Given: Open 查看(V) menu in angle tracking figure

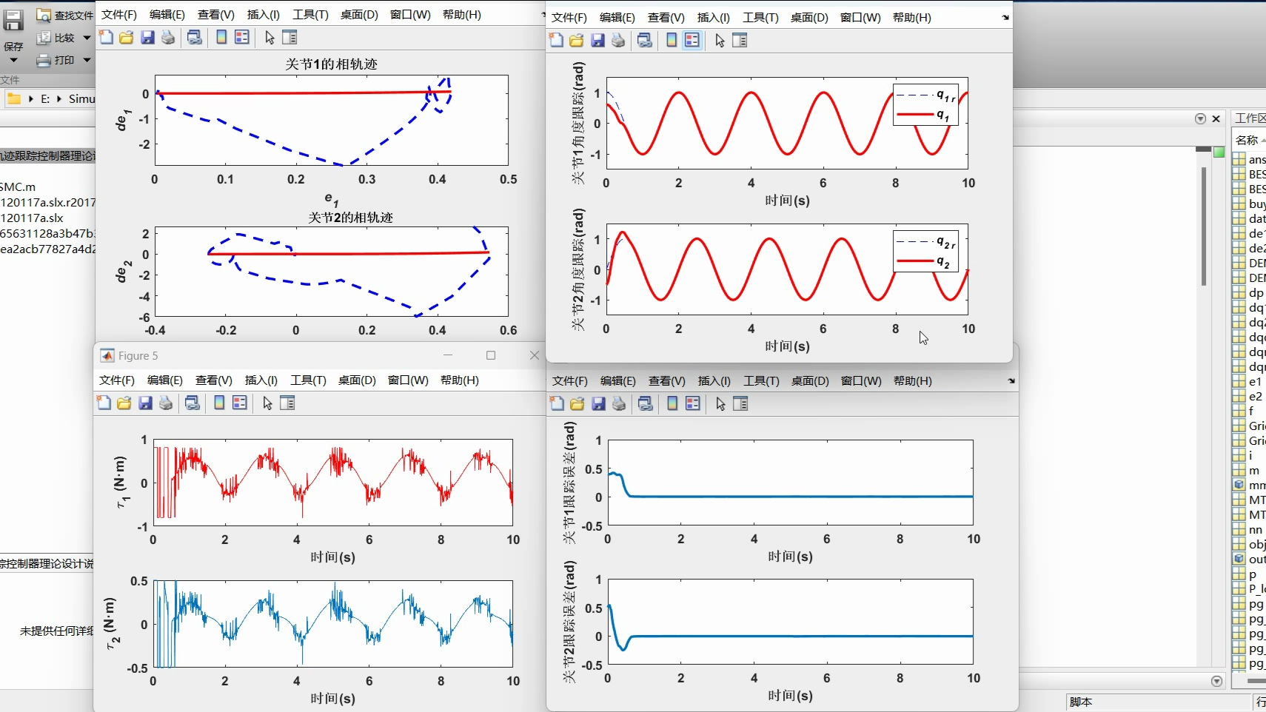Looking at the screenshot, I should tap(666, 17).
